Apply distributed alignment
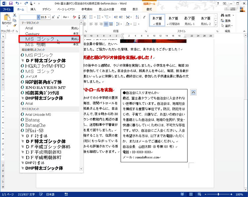The width and height of the screenshot is (248, 197). click(111, 24)
